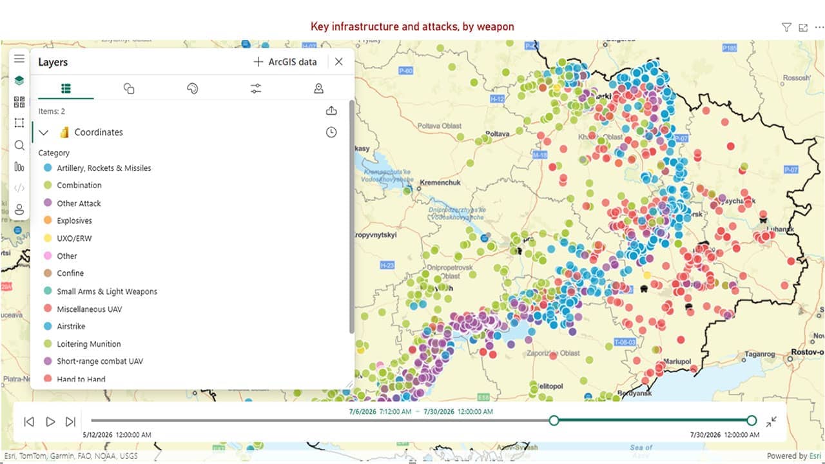Close the Layers panel
The image size is (825, 464).
point(339,62)
